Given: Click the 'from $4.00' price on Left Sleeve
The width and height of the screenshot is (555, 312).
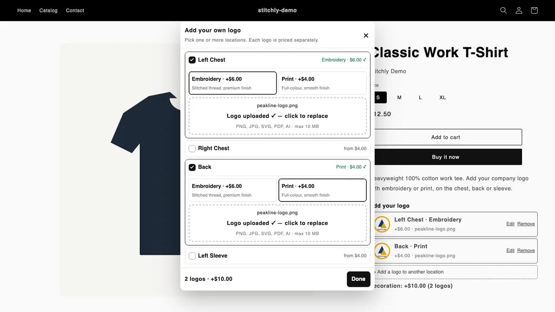Looking at the screenshot, I should (x=355, y=256).
